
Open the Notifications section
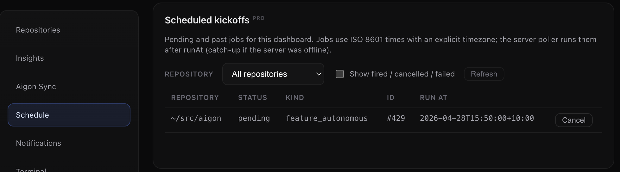pyautogui.click(x=38, y=143)
